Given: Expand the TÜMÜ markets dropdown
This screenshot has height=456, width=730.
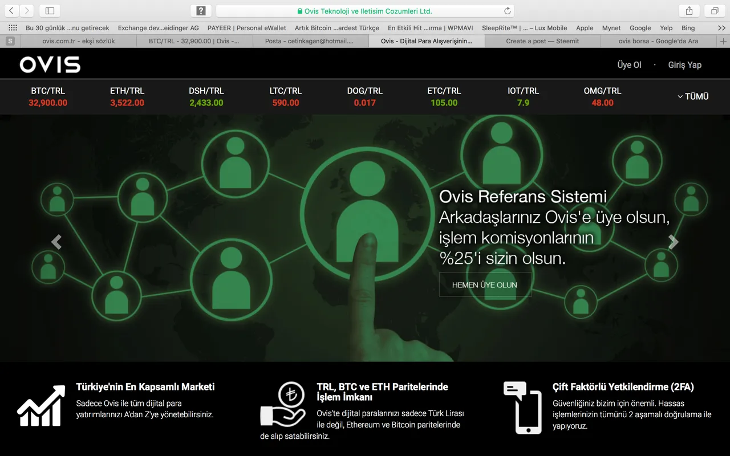Looking at the screenshot, I should point(693,96).
